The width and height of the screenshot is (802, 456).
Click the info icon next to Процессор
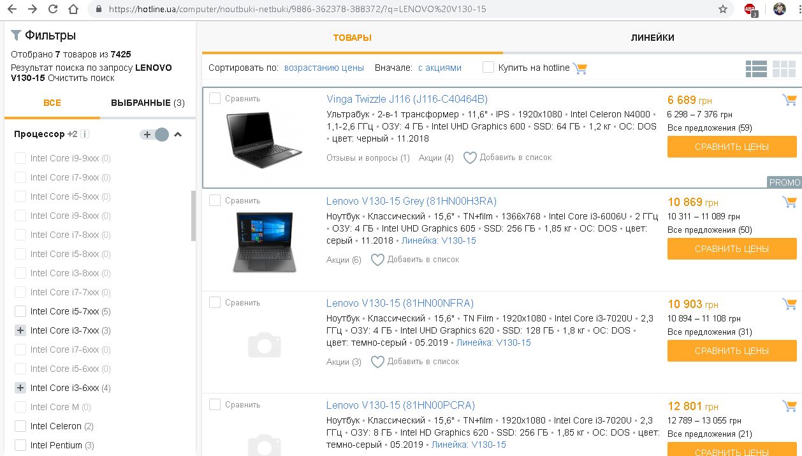pos(85,135)
